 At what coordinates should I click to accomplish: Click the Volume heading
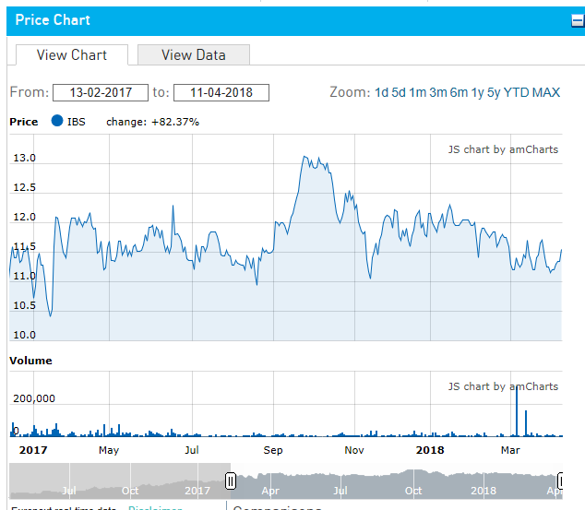[30, 361]
